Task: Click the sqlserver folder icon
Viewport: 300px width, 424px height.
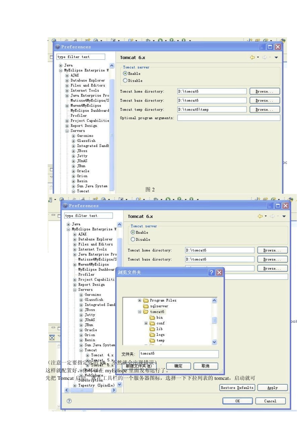Action: 146,306
